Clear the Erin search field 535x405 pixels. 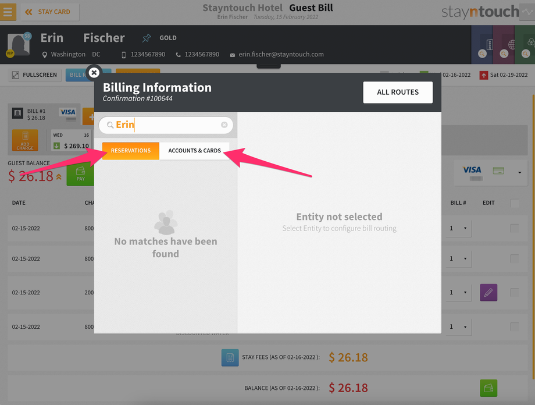tap(224, 125)
